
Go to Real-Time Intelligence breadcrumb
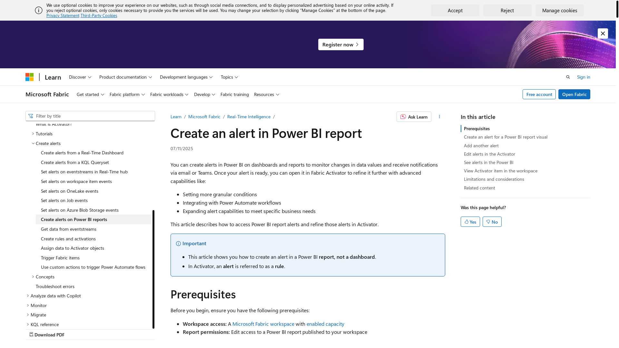[x=249, y=117]
